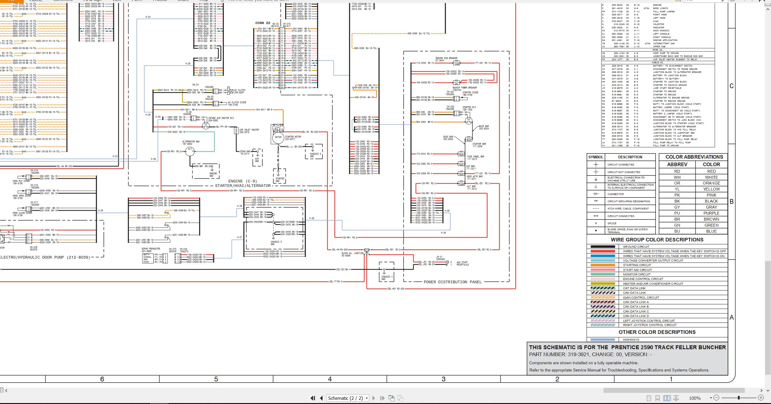The width and height of the screenshot is (771, 404).
Task: Switch to continuous page view
Action: tap(658, 398)
